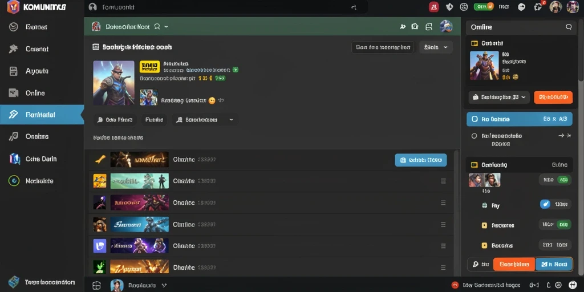
Task: Toggle the green pill switch in the top bar
Action: [x=484, y=6]
